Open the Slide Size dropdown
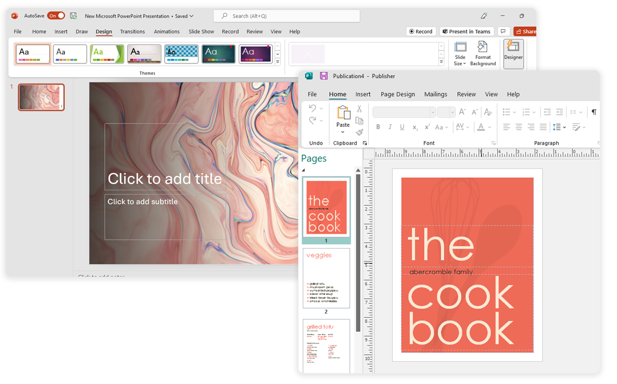The image size is (617, 384). tap(460, 54)
